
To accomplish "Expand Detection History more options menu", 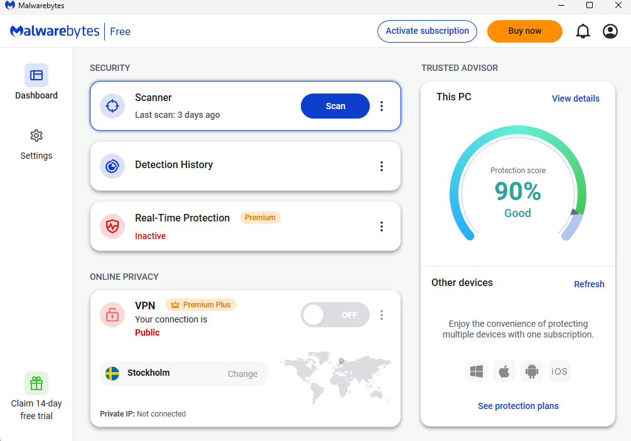I will (382, 166).
